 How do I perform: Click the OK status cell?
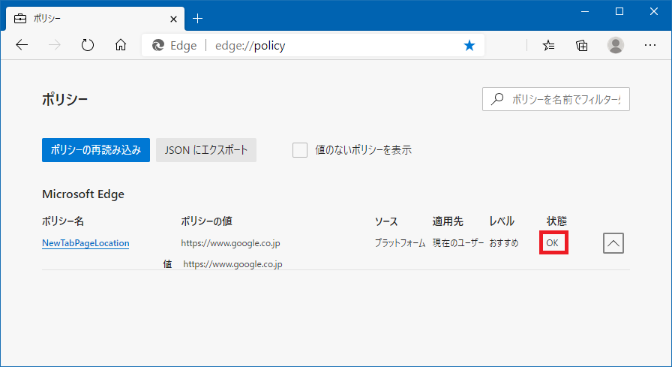click(x=553, y=243)
